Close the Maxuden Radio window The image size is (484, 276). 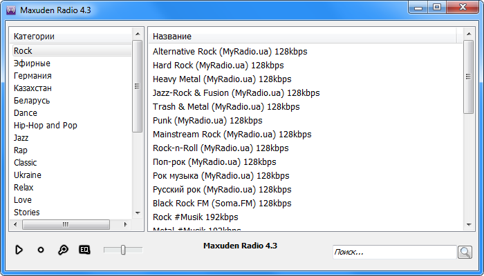click(462, 8)
